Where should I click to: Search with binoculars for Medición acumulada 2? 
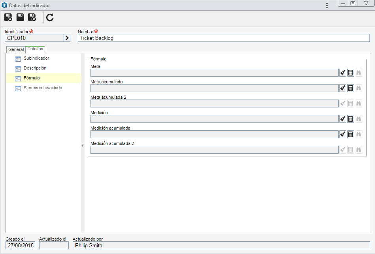point(358,150)
